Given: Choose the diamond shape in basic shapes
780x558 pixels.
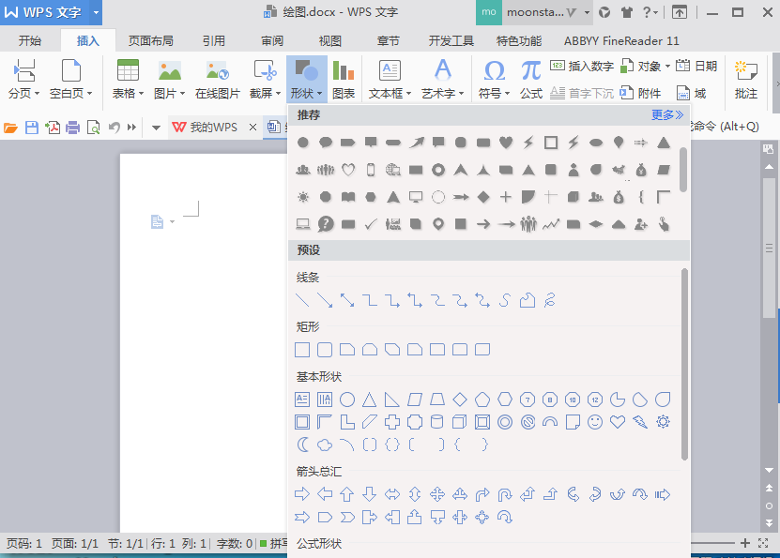Looking at the screenshot, I should (x=460, y=400).
